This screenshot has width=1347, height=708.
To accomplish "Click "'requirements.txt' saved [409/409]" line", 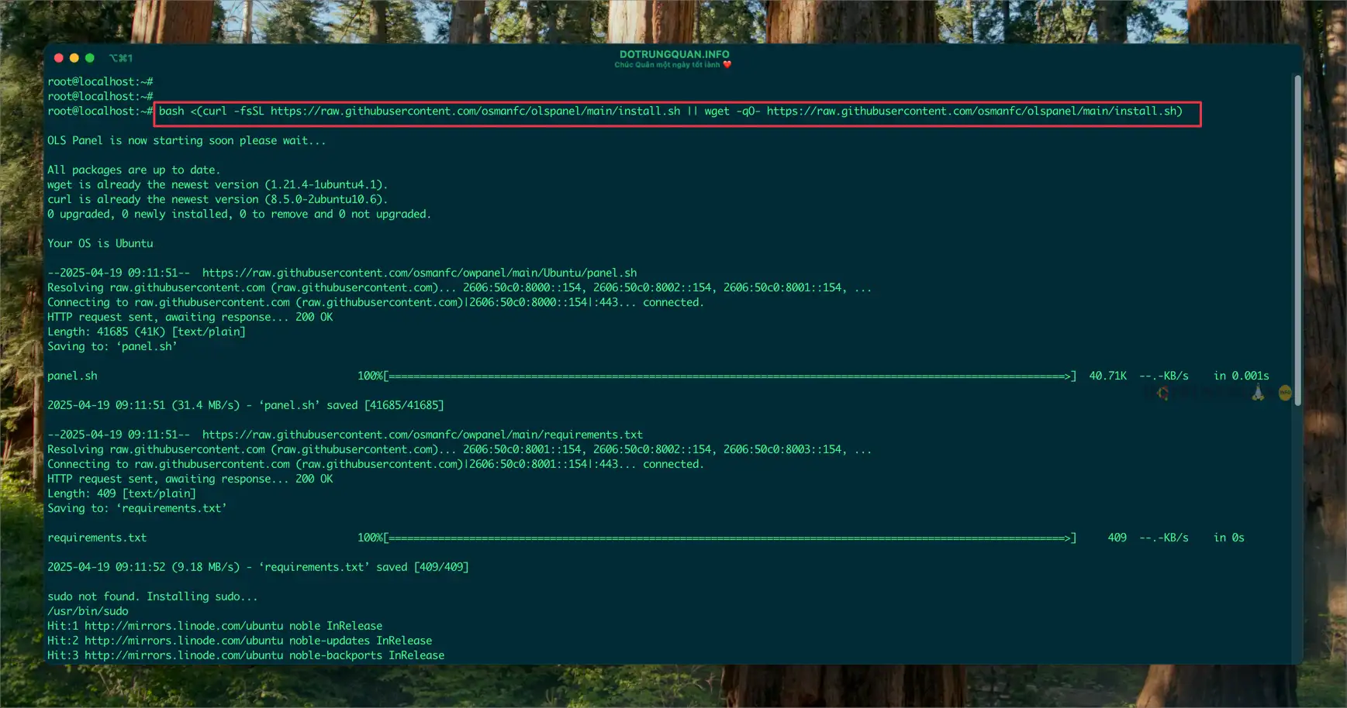I will pos(258,567).
